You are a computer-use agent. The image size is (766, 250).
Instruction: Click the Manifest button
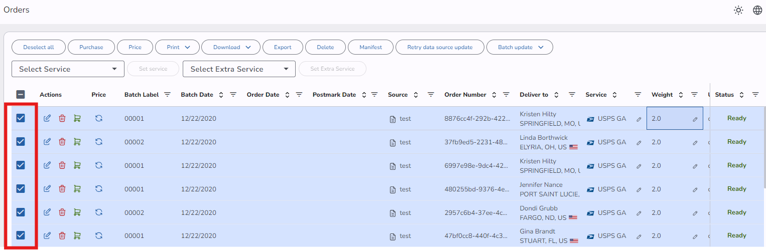click(370, 47)
